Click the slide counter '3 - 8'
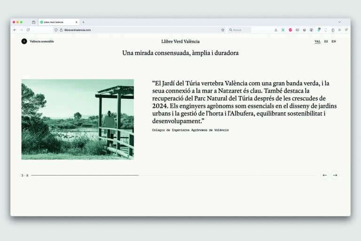Screen dimensions: 361x241 click(x=24, y=176)
